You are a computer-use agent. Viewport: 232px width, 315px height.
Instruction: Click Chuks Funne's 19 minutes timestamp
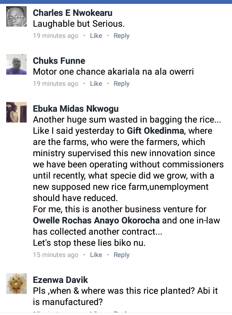[56, 83]
